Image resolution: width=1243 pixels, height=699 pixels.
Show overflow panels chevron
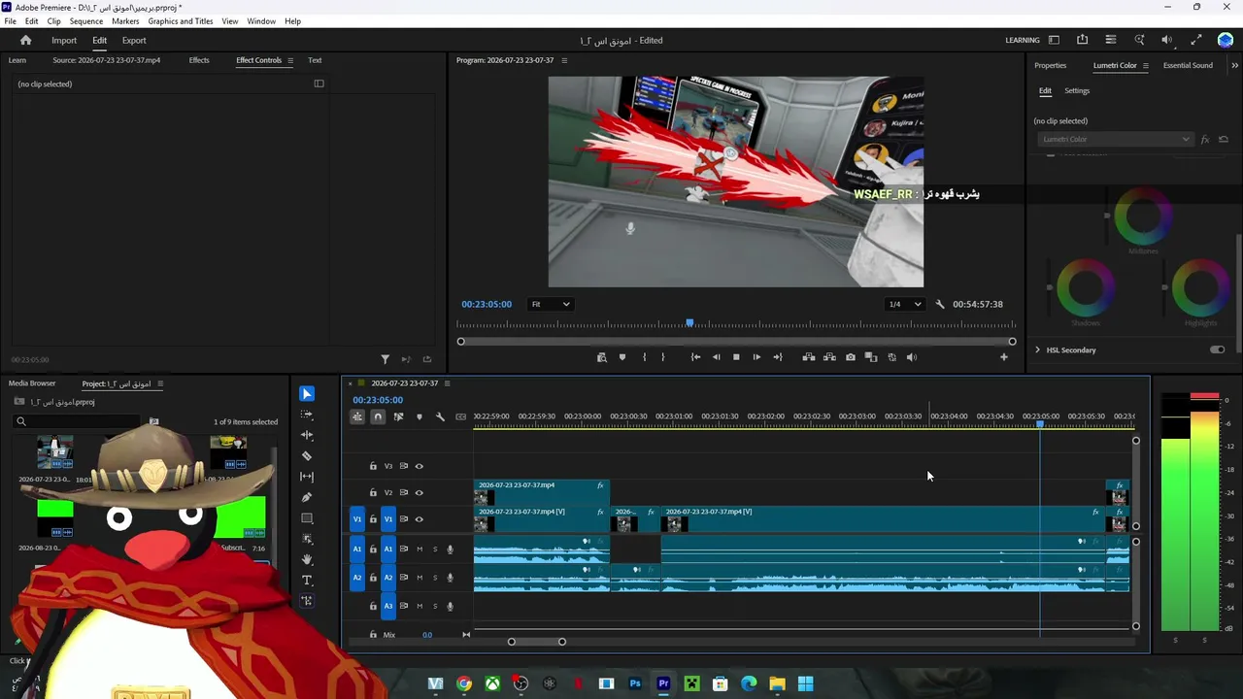tap(1234, 65)
